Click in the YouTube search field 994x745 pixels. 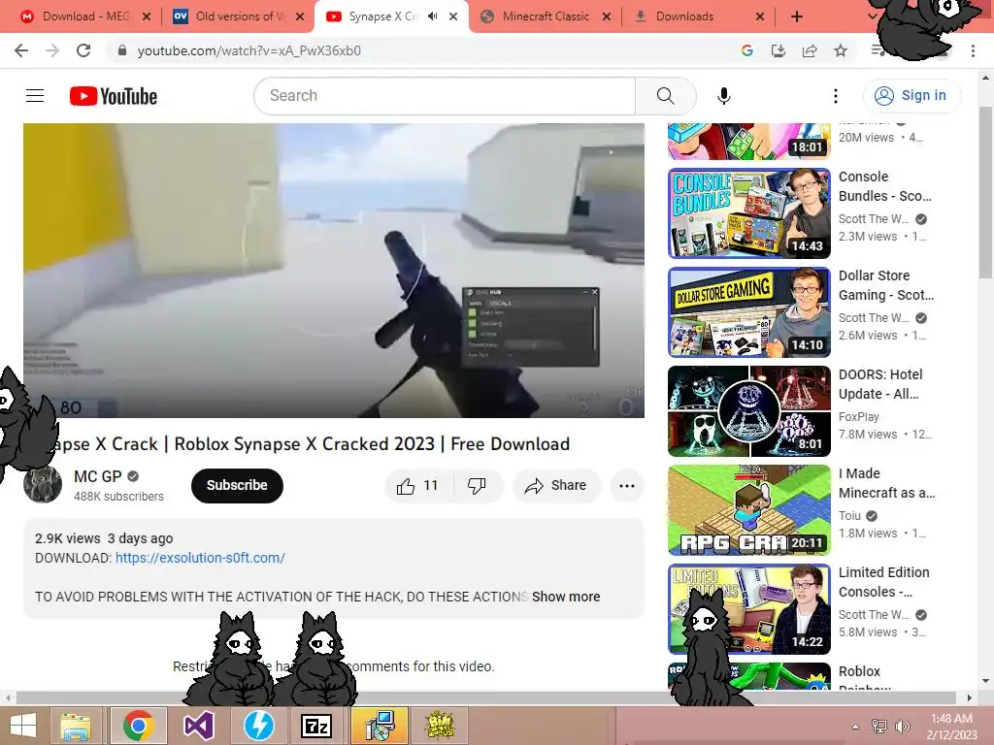pos(444,96)
